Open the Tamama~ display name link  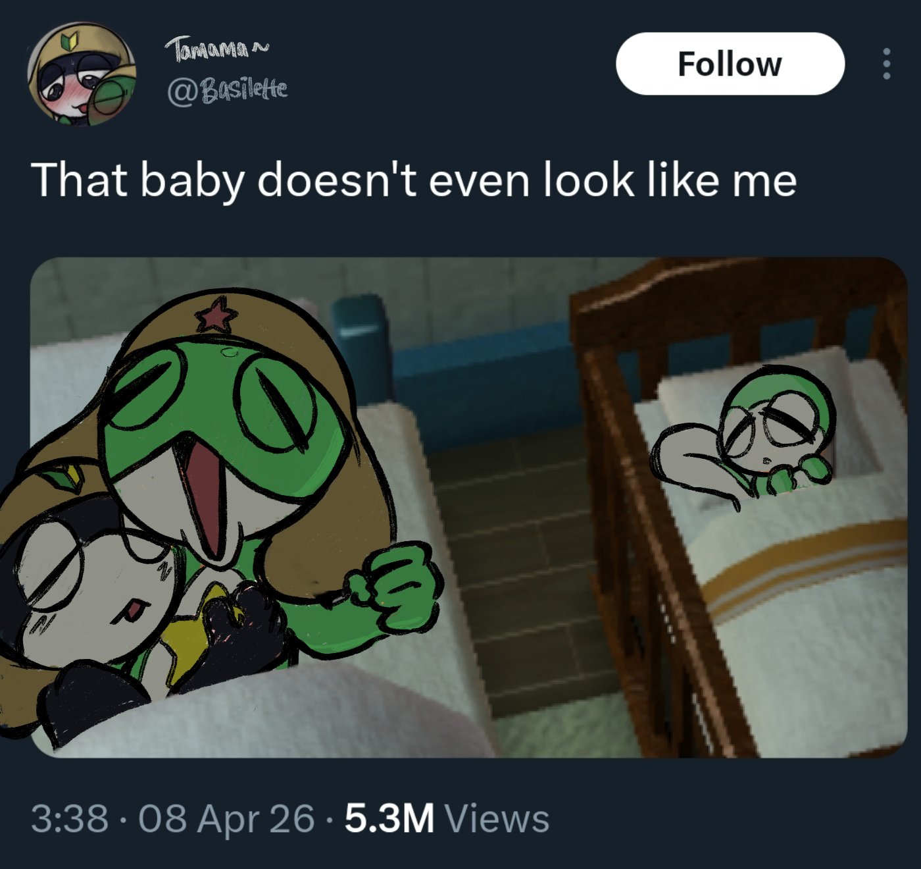217,49
